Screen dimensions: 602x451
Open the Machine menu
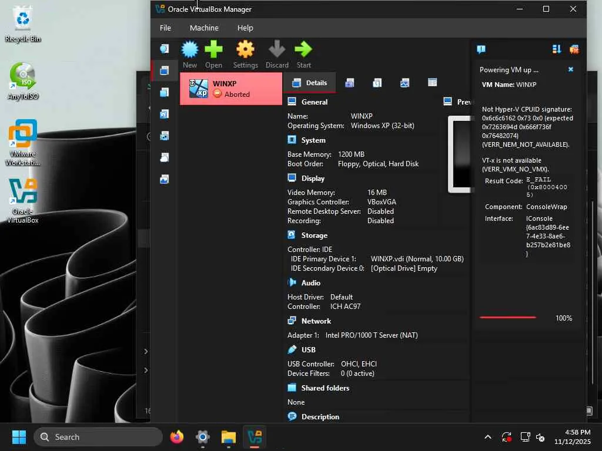point(204,28)
